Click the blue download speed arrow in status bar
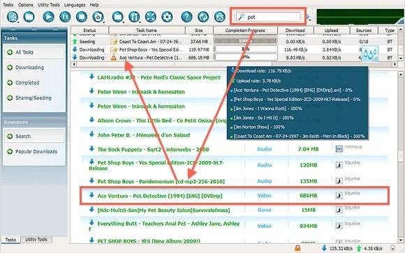The image size is (405, 253). pos(325,248)
